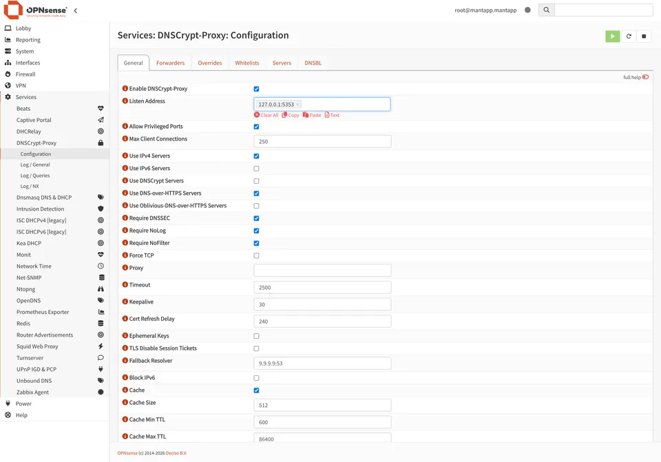
Task: Click Clear All under Listen Address
Action: point(266,115)
